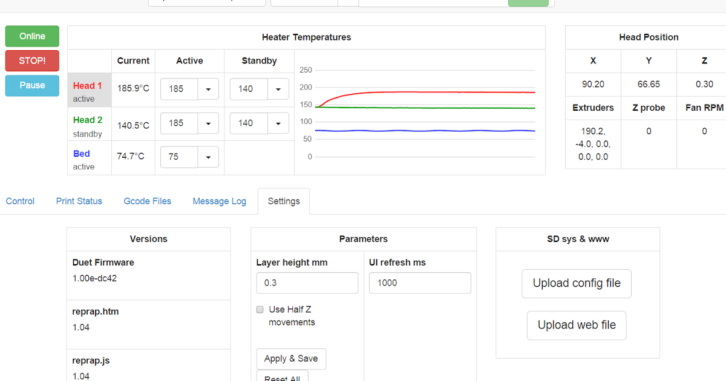View the Gcode Files tab
The height and width of the screenshot is (381, 726).
pyautogui.click(x=147, y=201)
